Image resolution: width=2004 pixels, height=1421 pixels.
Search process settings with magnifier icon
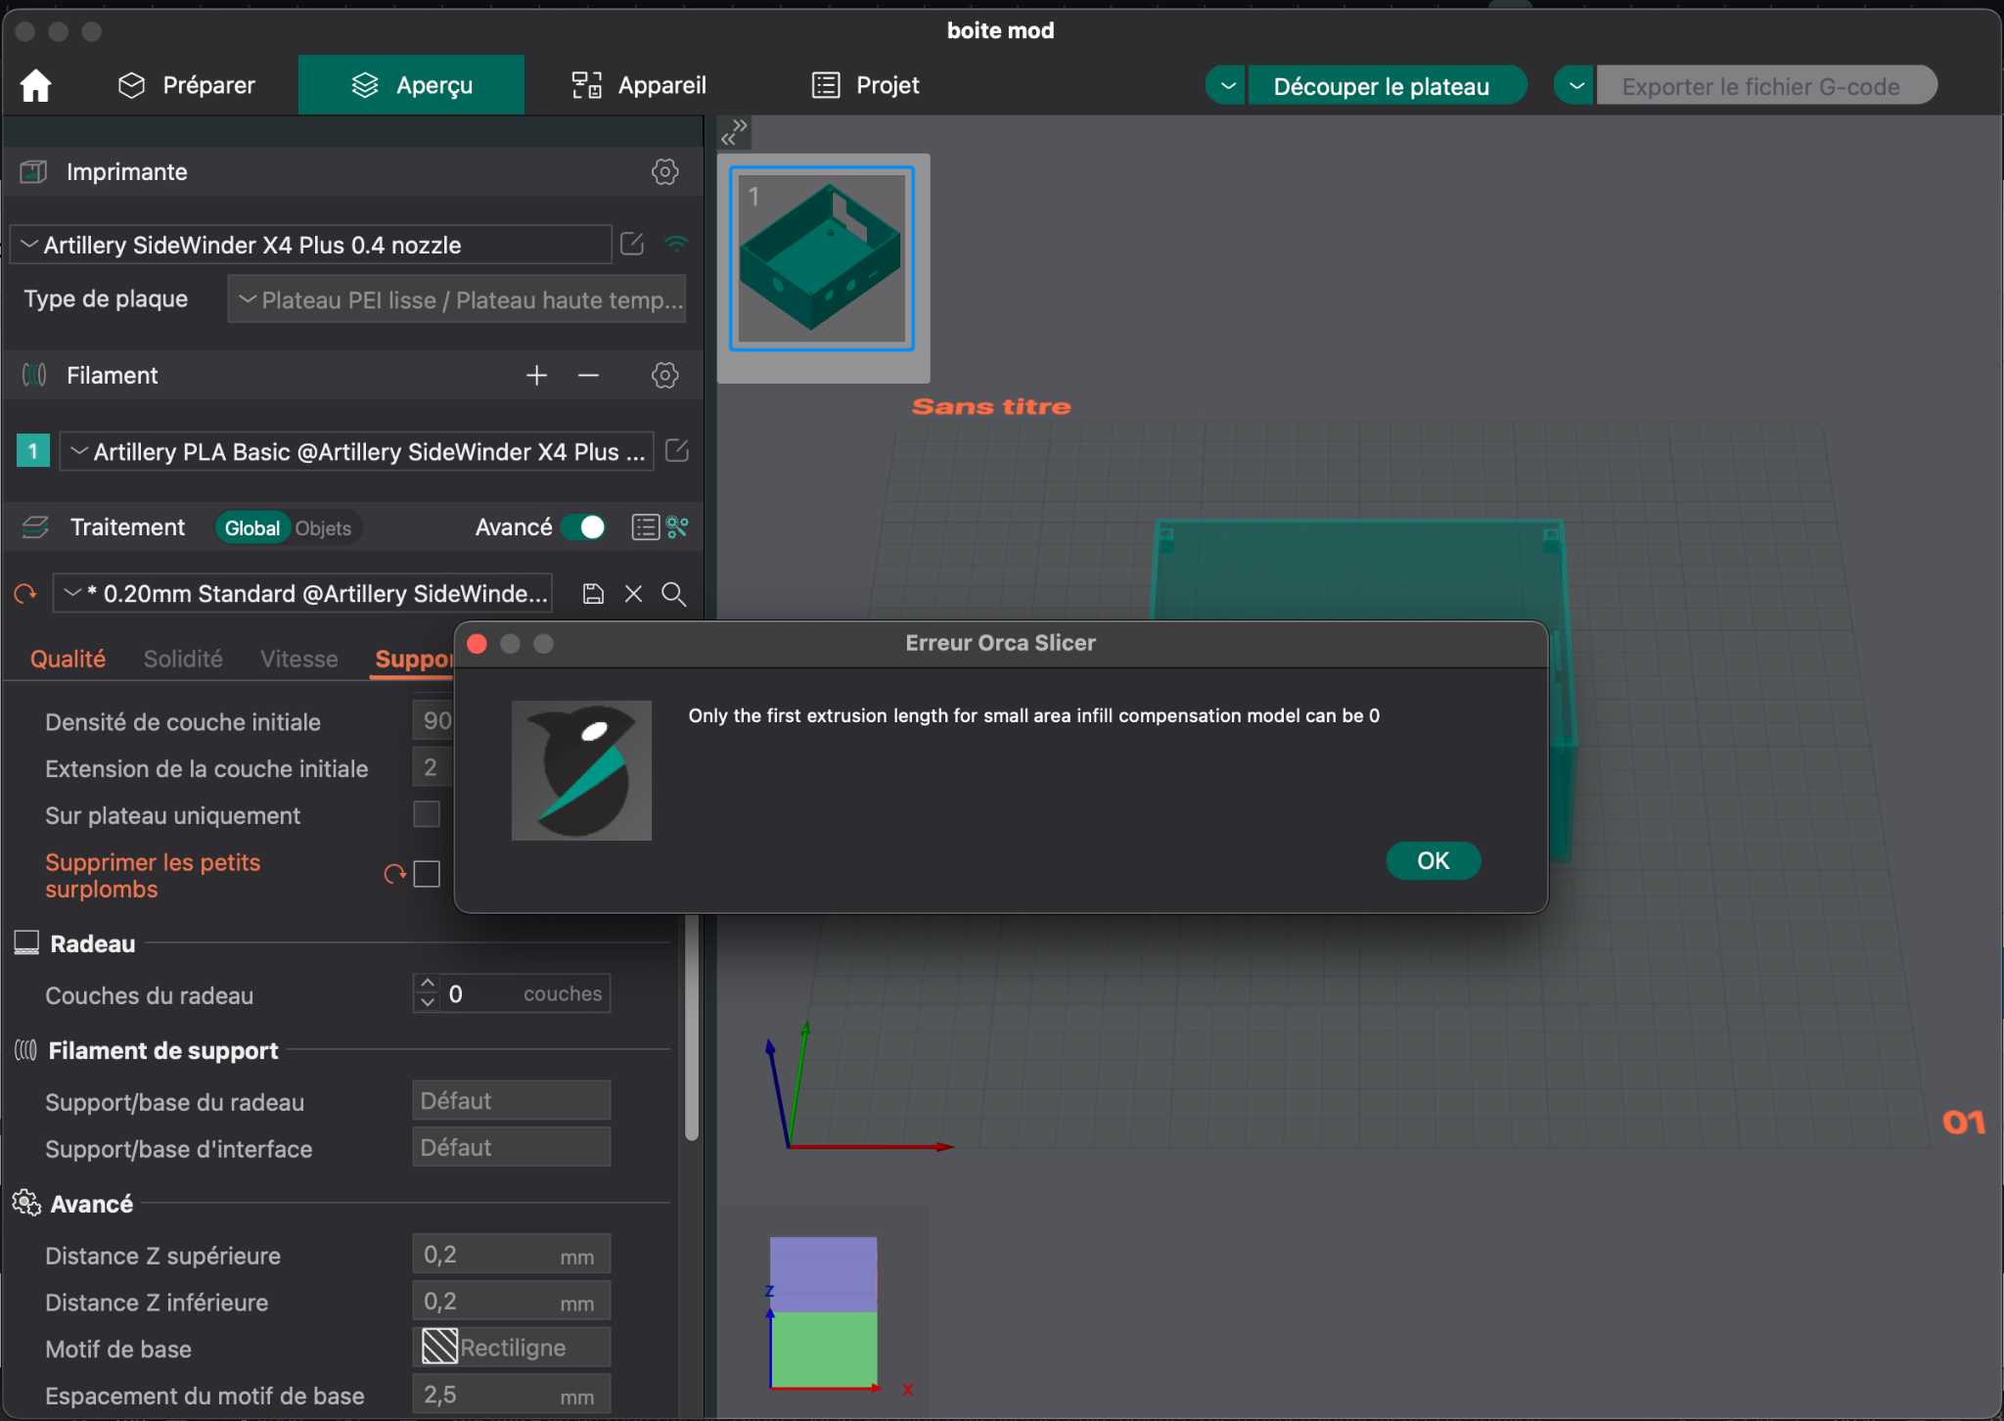tap(673, 594)
